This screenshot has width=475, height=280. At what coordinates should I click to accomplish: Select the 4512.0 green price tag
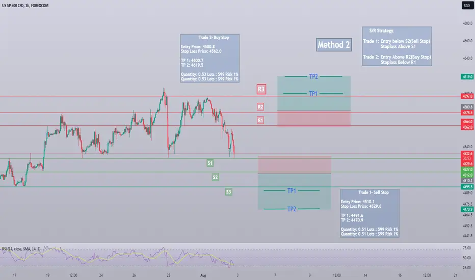tap(467, 175)
